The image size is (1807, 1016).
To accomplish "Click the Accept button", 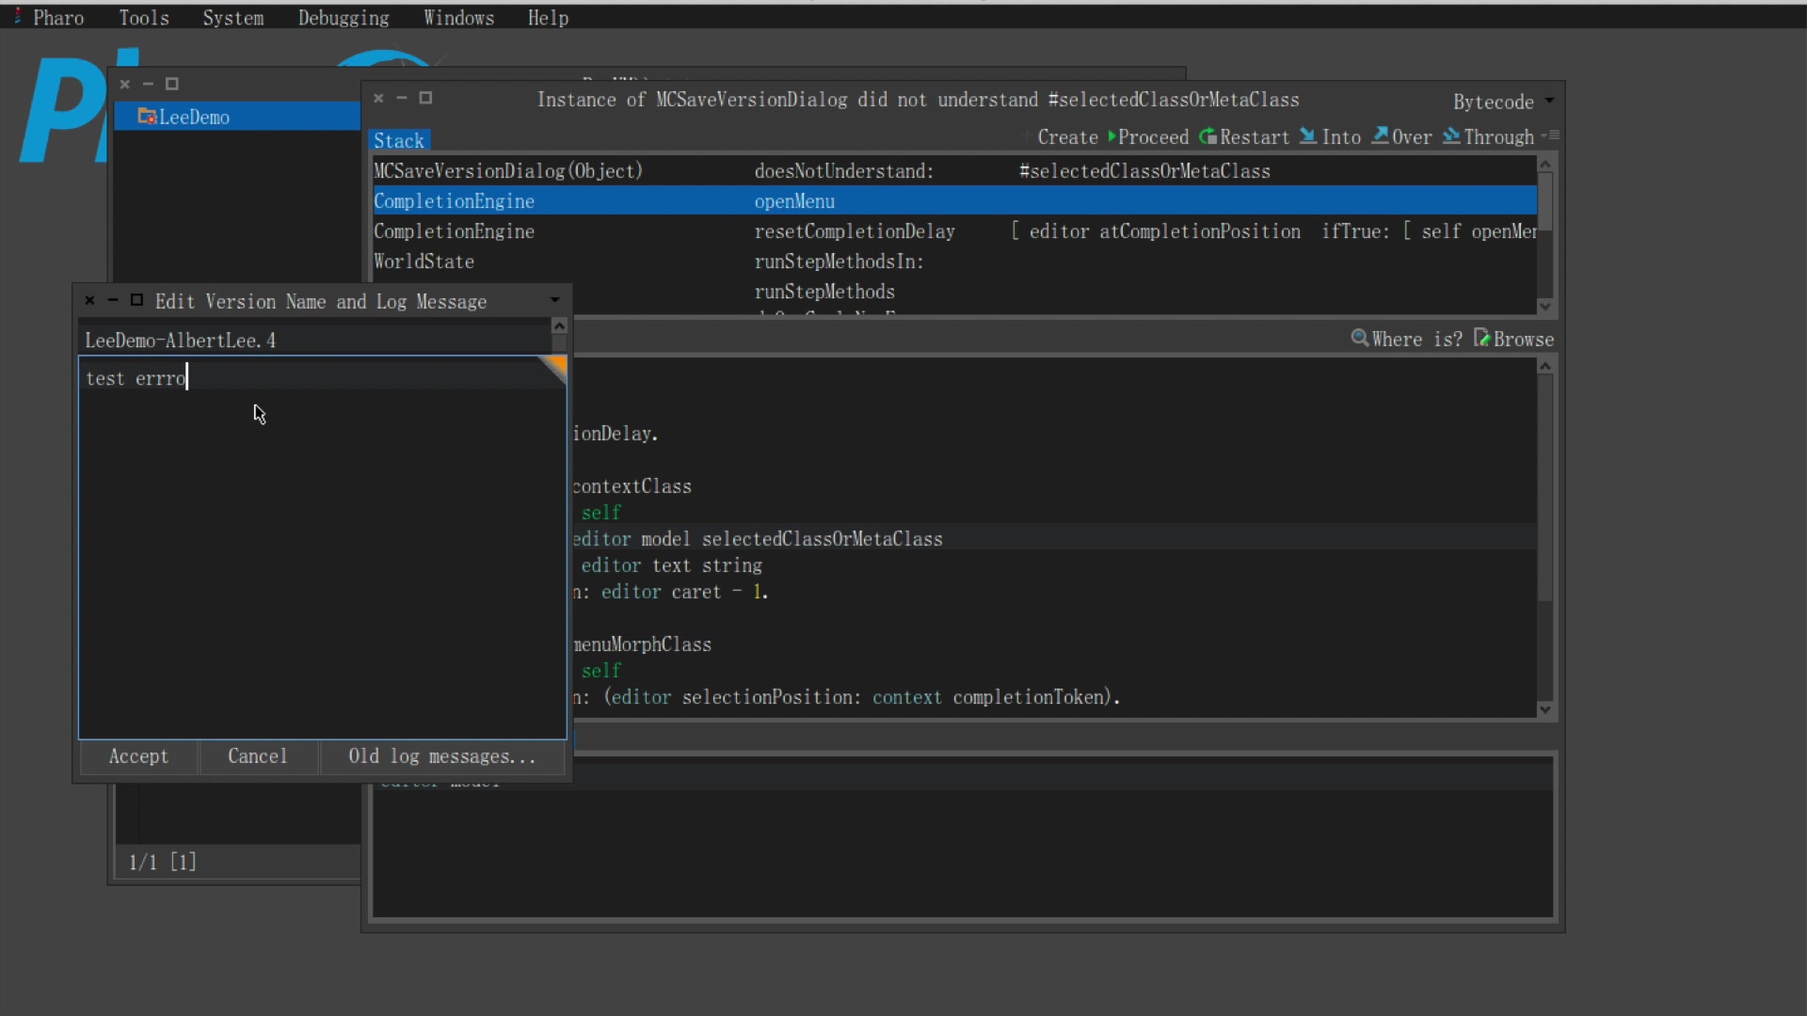I will [138, 756].
